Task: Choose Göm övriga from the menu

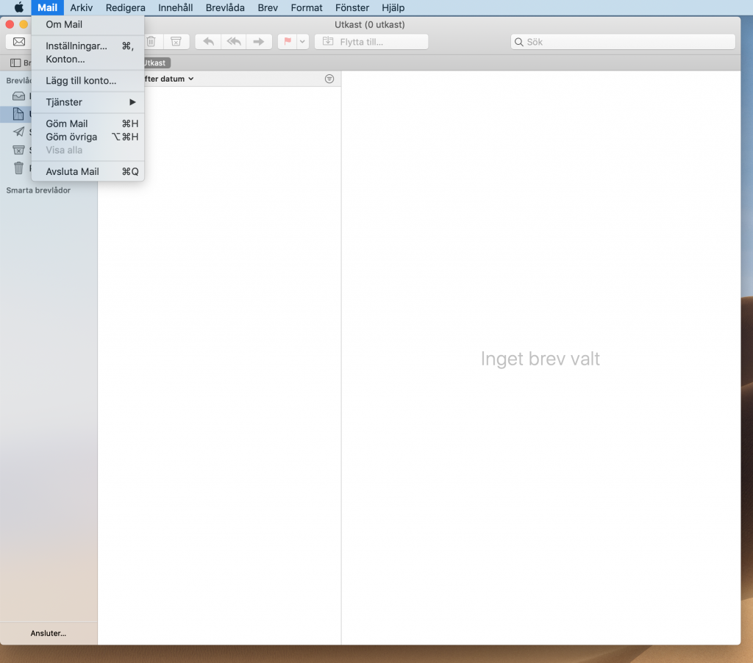Action: coord(88,137)
